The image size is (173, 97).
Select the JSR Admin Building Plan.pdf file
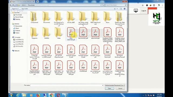pos(120,51)
